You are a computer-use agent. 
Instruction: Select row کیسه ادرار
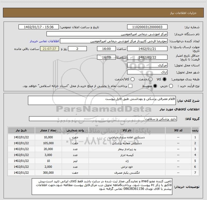pyautogui.click(x=103, y=155)
